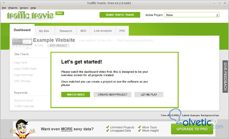This screenshot has width=229, height=139.
Task: Switch to the Research tab
Action: click(x=66, y=31)
